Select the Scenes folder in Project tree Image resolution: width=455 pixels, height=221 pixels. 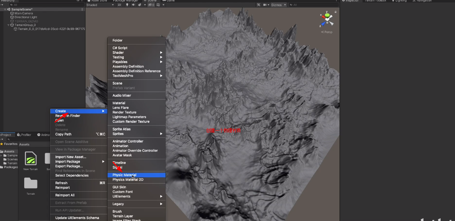tap(11, 159)
